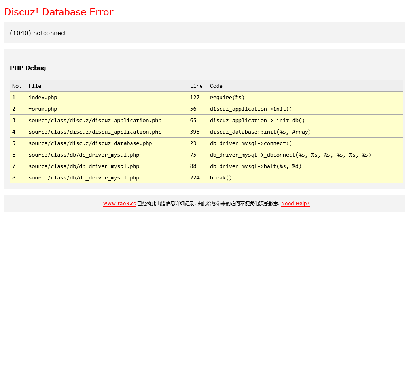Click the db_driver_mysql->halt(%s, %d) code cell
Image resolution: width=405 pixels, height=368 pixels.
pos(255,166)
